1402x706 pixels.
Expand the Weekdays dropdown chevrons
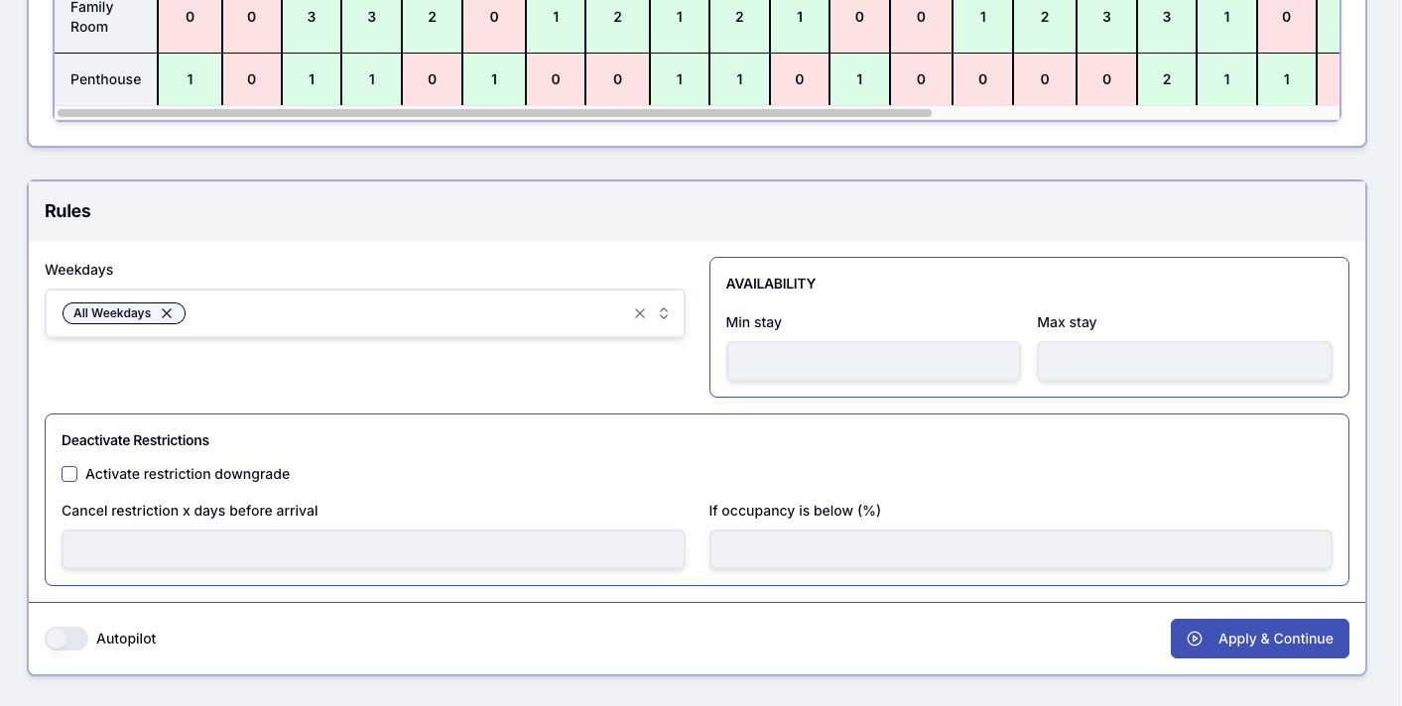point(664,313)
